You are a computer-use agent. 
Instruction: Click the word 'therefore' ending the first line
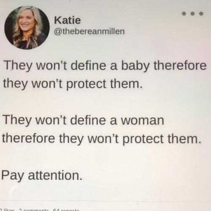coord(180,65)
